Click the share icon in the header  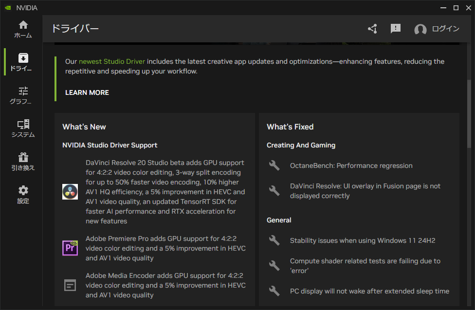tap(373, 29)
